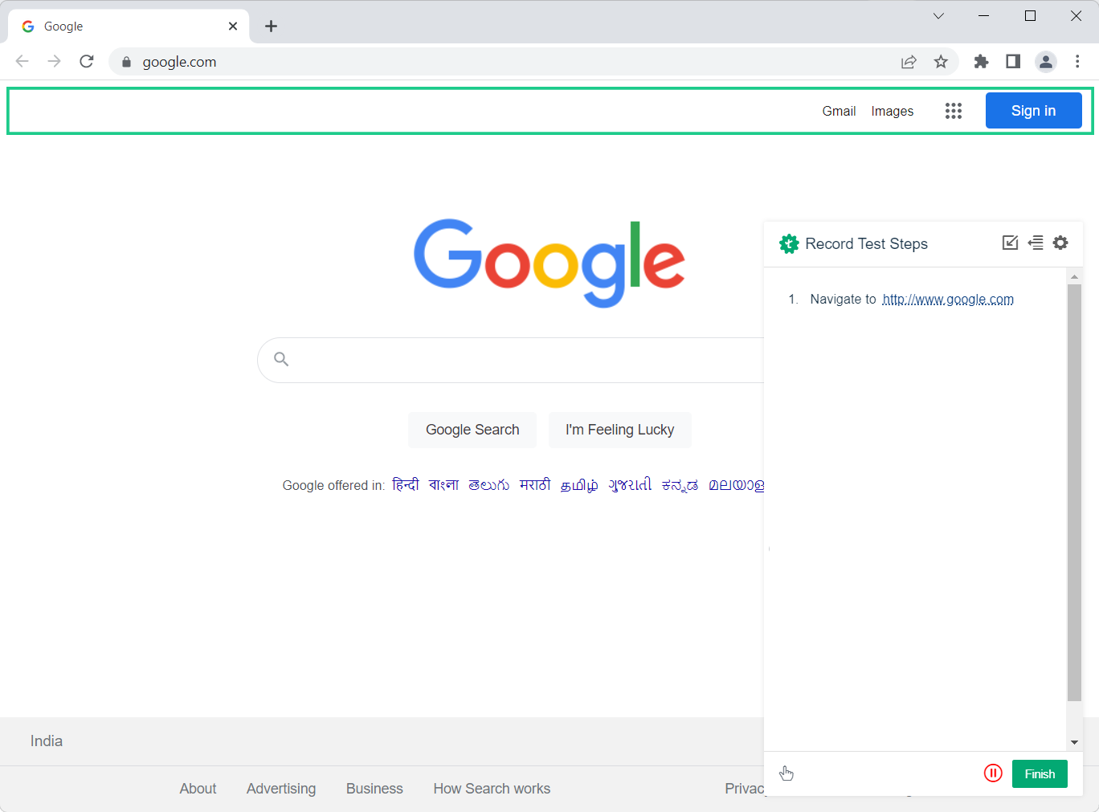Click the address bar URL

pos(179,62)
